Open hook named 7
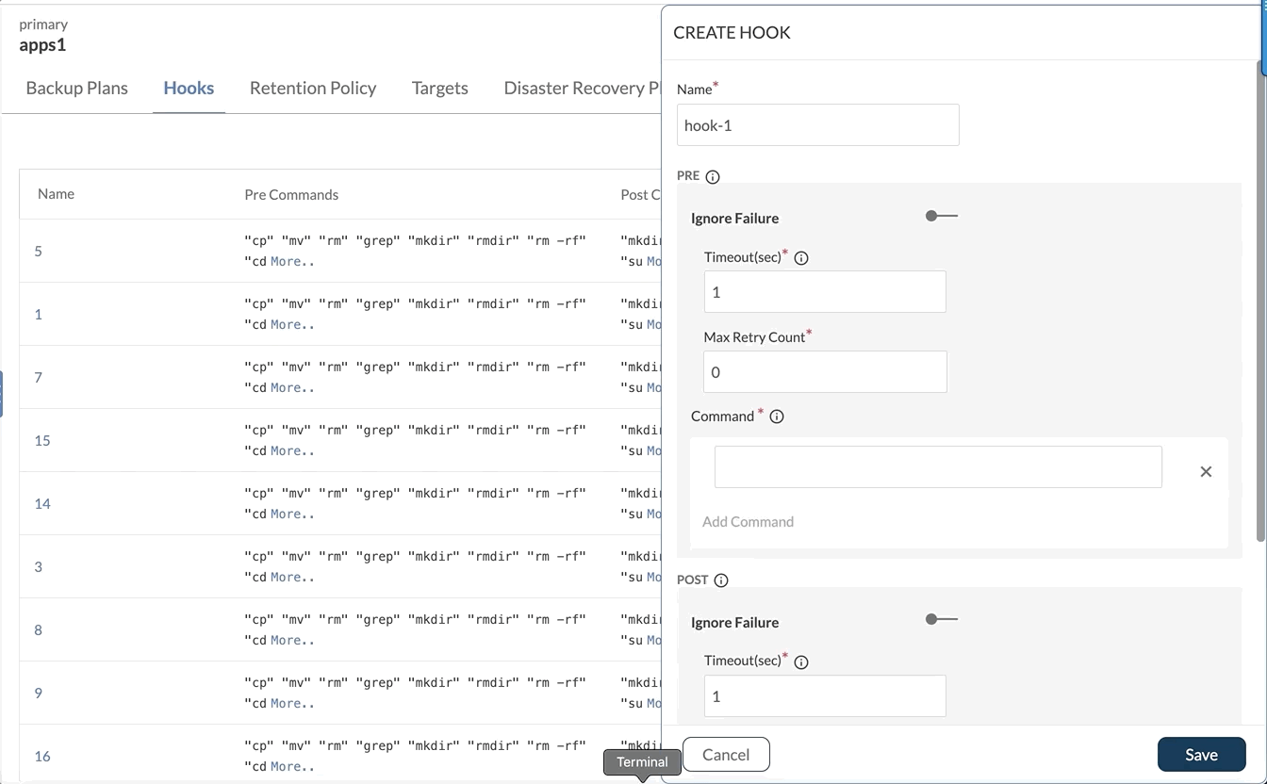1267x784 pixels. pyautogui.click(x=38, y=377)
